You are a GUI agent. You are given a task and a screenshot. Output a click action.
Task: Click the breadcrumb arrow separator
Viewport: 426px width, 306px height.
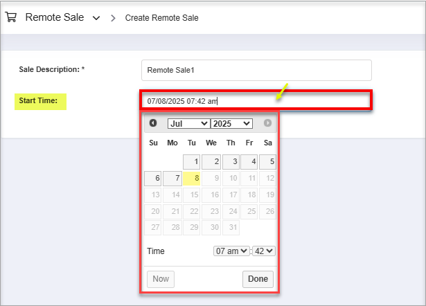113,18
